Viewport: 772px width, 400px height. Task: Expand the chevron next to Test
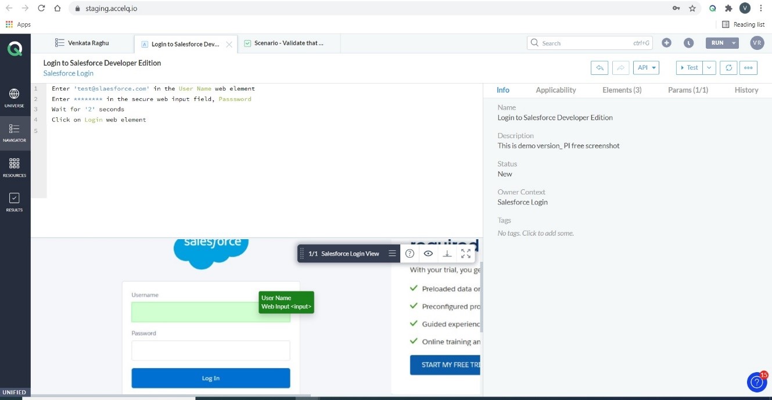point(709,68)
